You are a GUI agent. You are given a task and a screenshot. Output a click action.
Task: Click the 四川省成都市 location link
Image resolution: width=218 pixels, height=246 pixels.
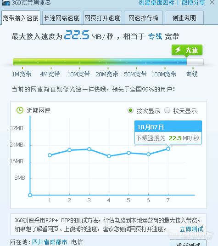tap(50, 242)
